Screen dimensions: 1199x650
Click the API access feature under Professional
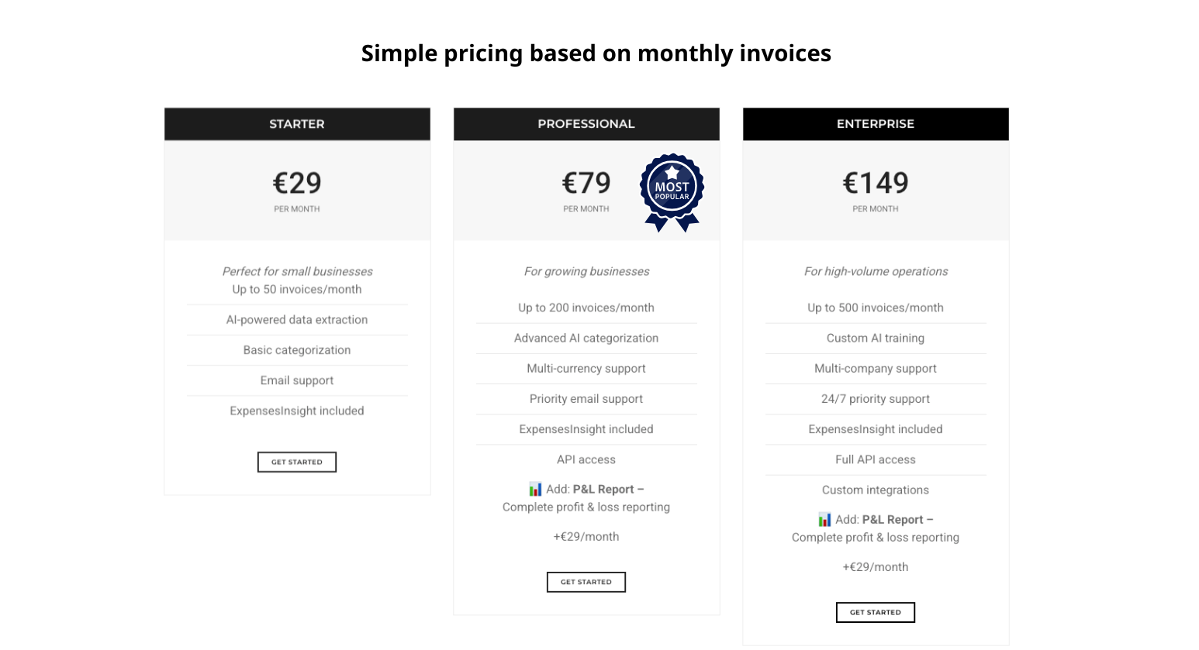click(x=586, y=459)
